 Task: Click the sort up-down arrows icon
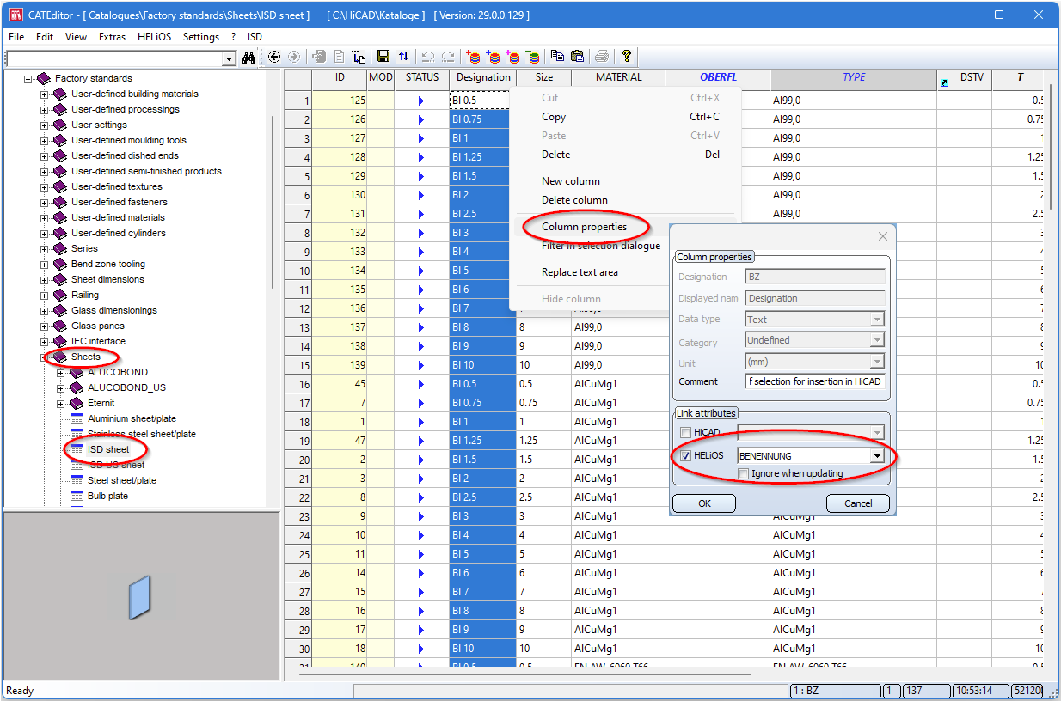click(x=404, y=57)
